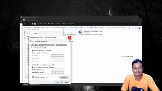Click Network Connections window title icon
This screenshot has width=162, height=91.
24,20
